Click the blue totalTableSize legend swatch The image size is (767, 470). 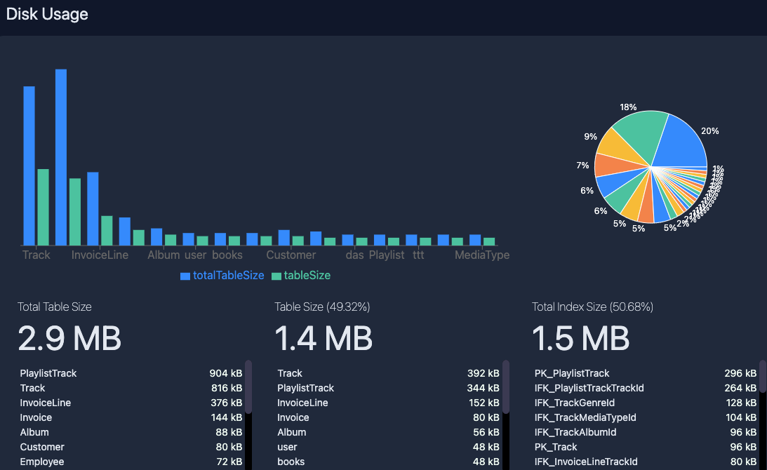(185, 276)
